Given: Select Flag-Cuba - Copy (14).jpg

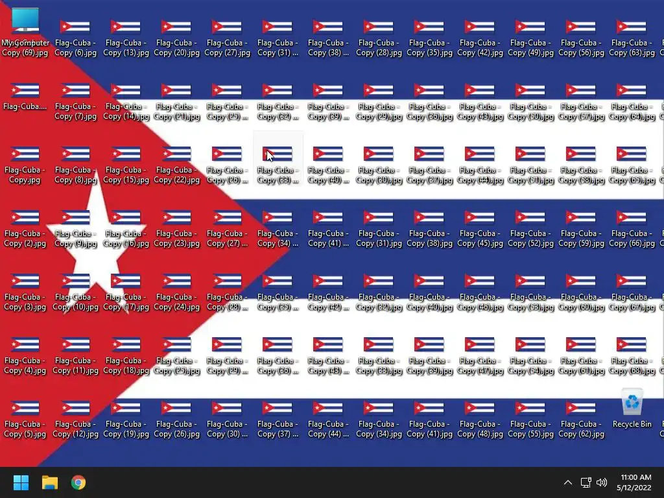Looking at the screenshot, I should point(126,102).
